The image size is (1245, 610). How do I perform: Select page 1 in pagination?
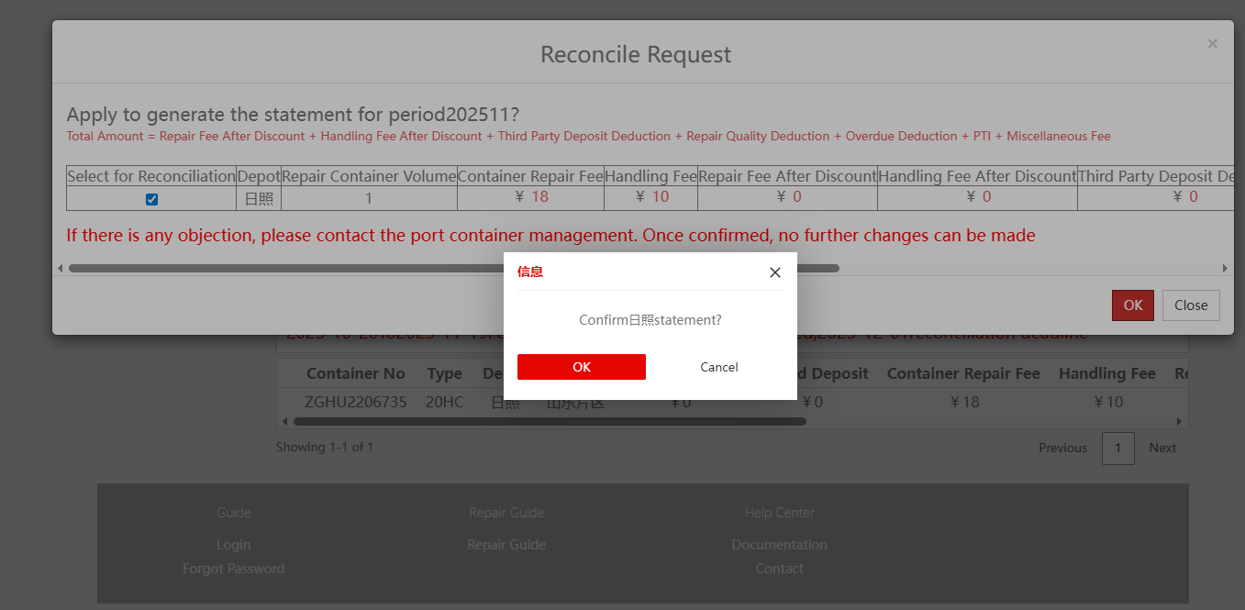click(1117, 448)
